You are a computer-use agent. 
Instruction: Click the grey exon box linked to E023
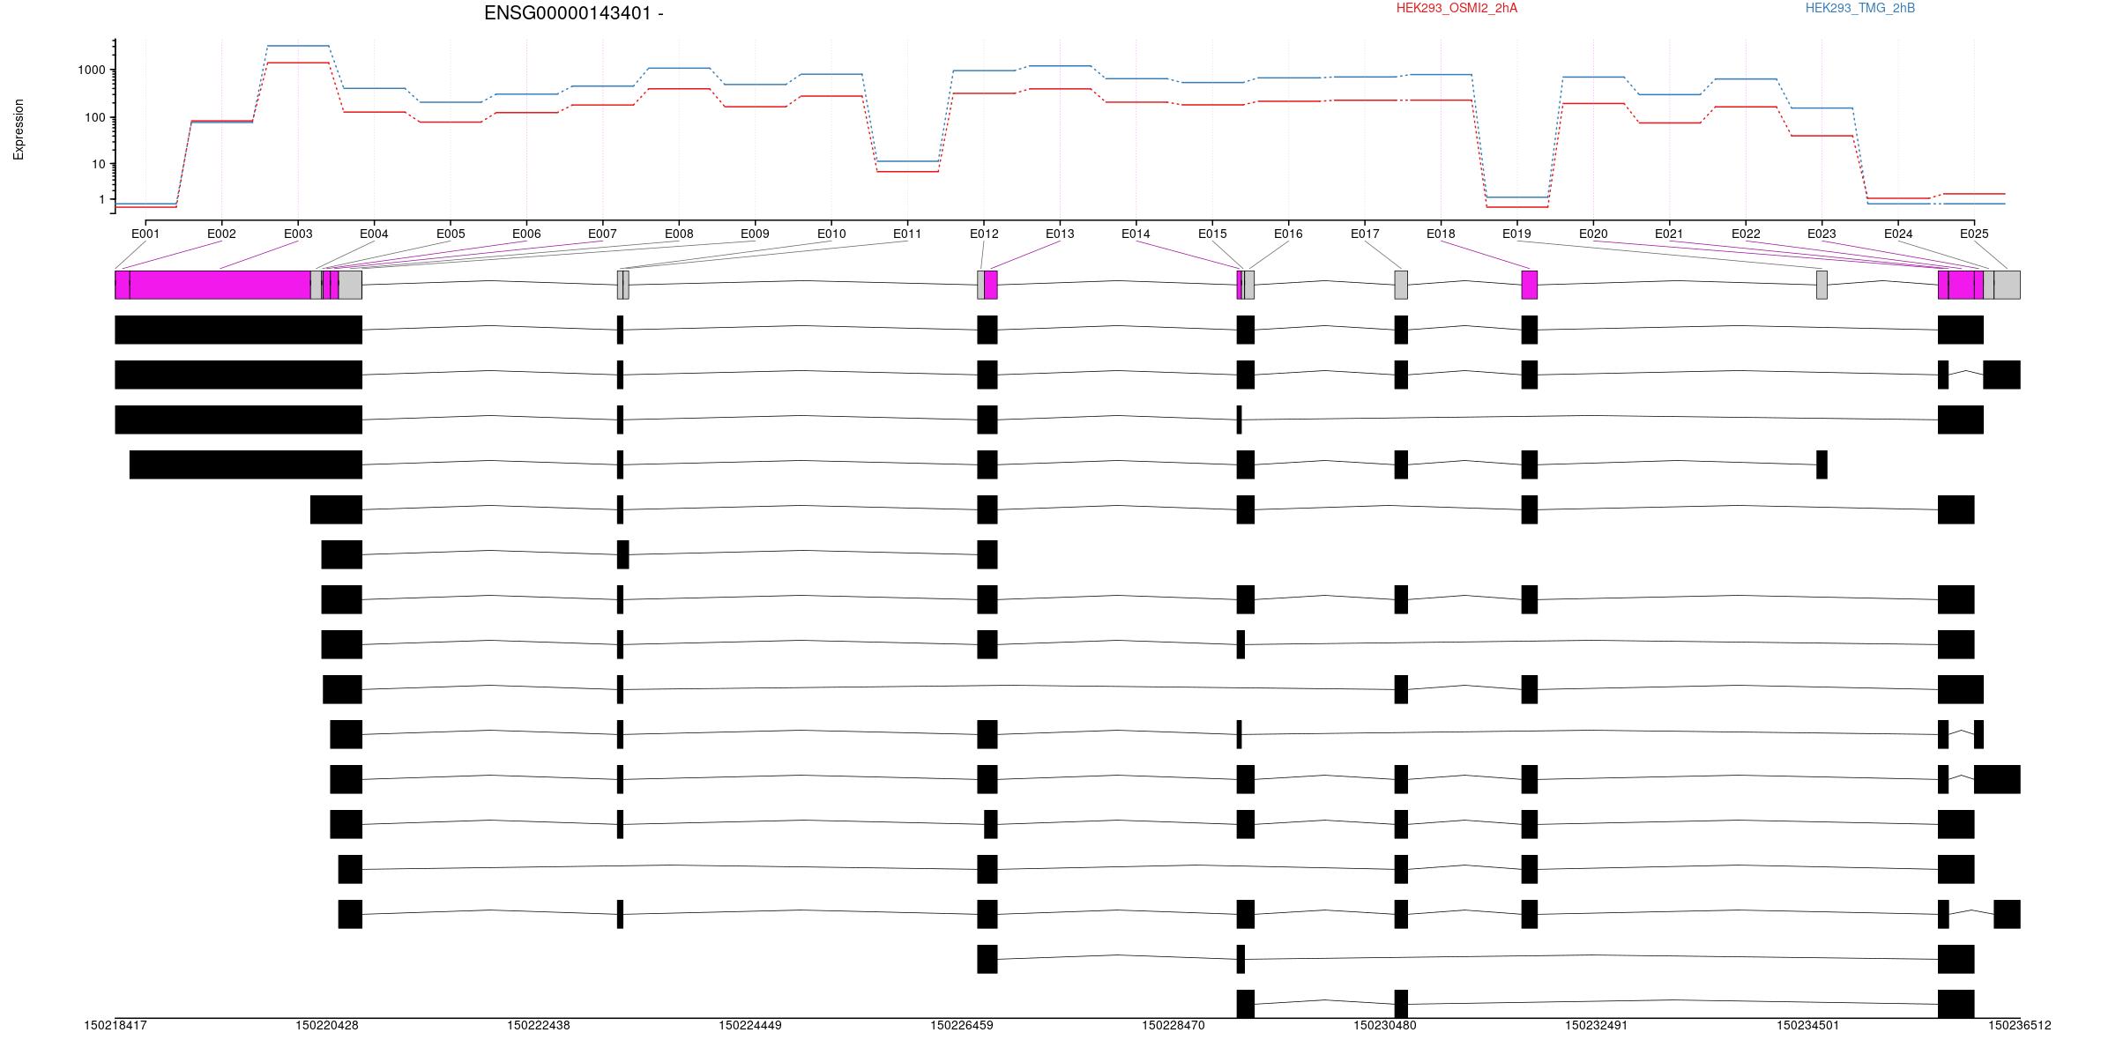point(1822,285)
